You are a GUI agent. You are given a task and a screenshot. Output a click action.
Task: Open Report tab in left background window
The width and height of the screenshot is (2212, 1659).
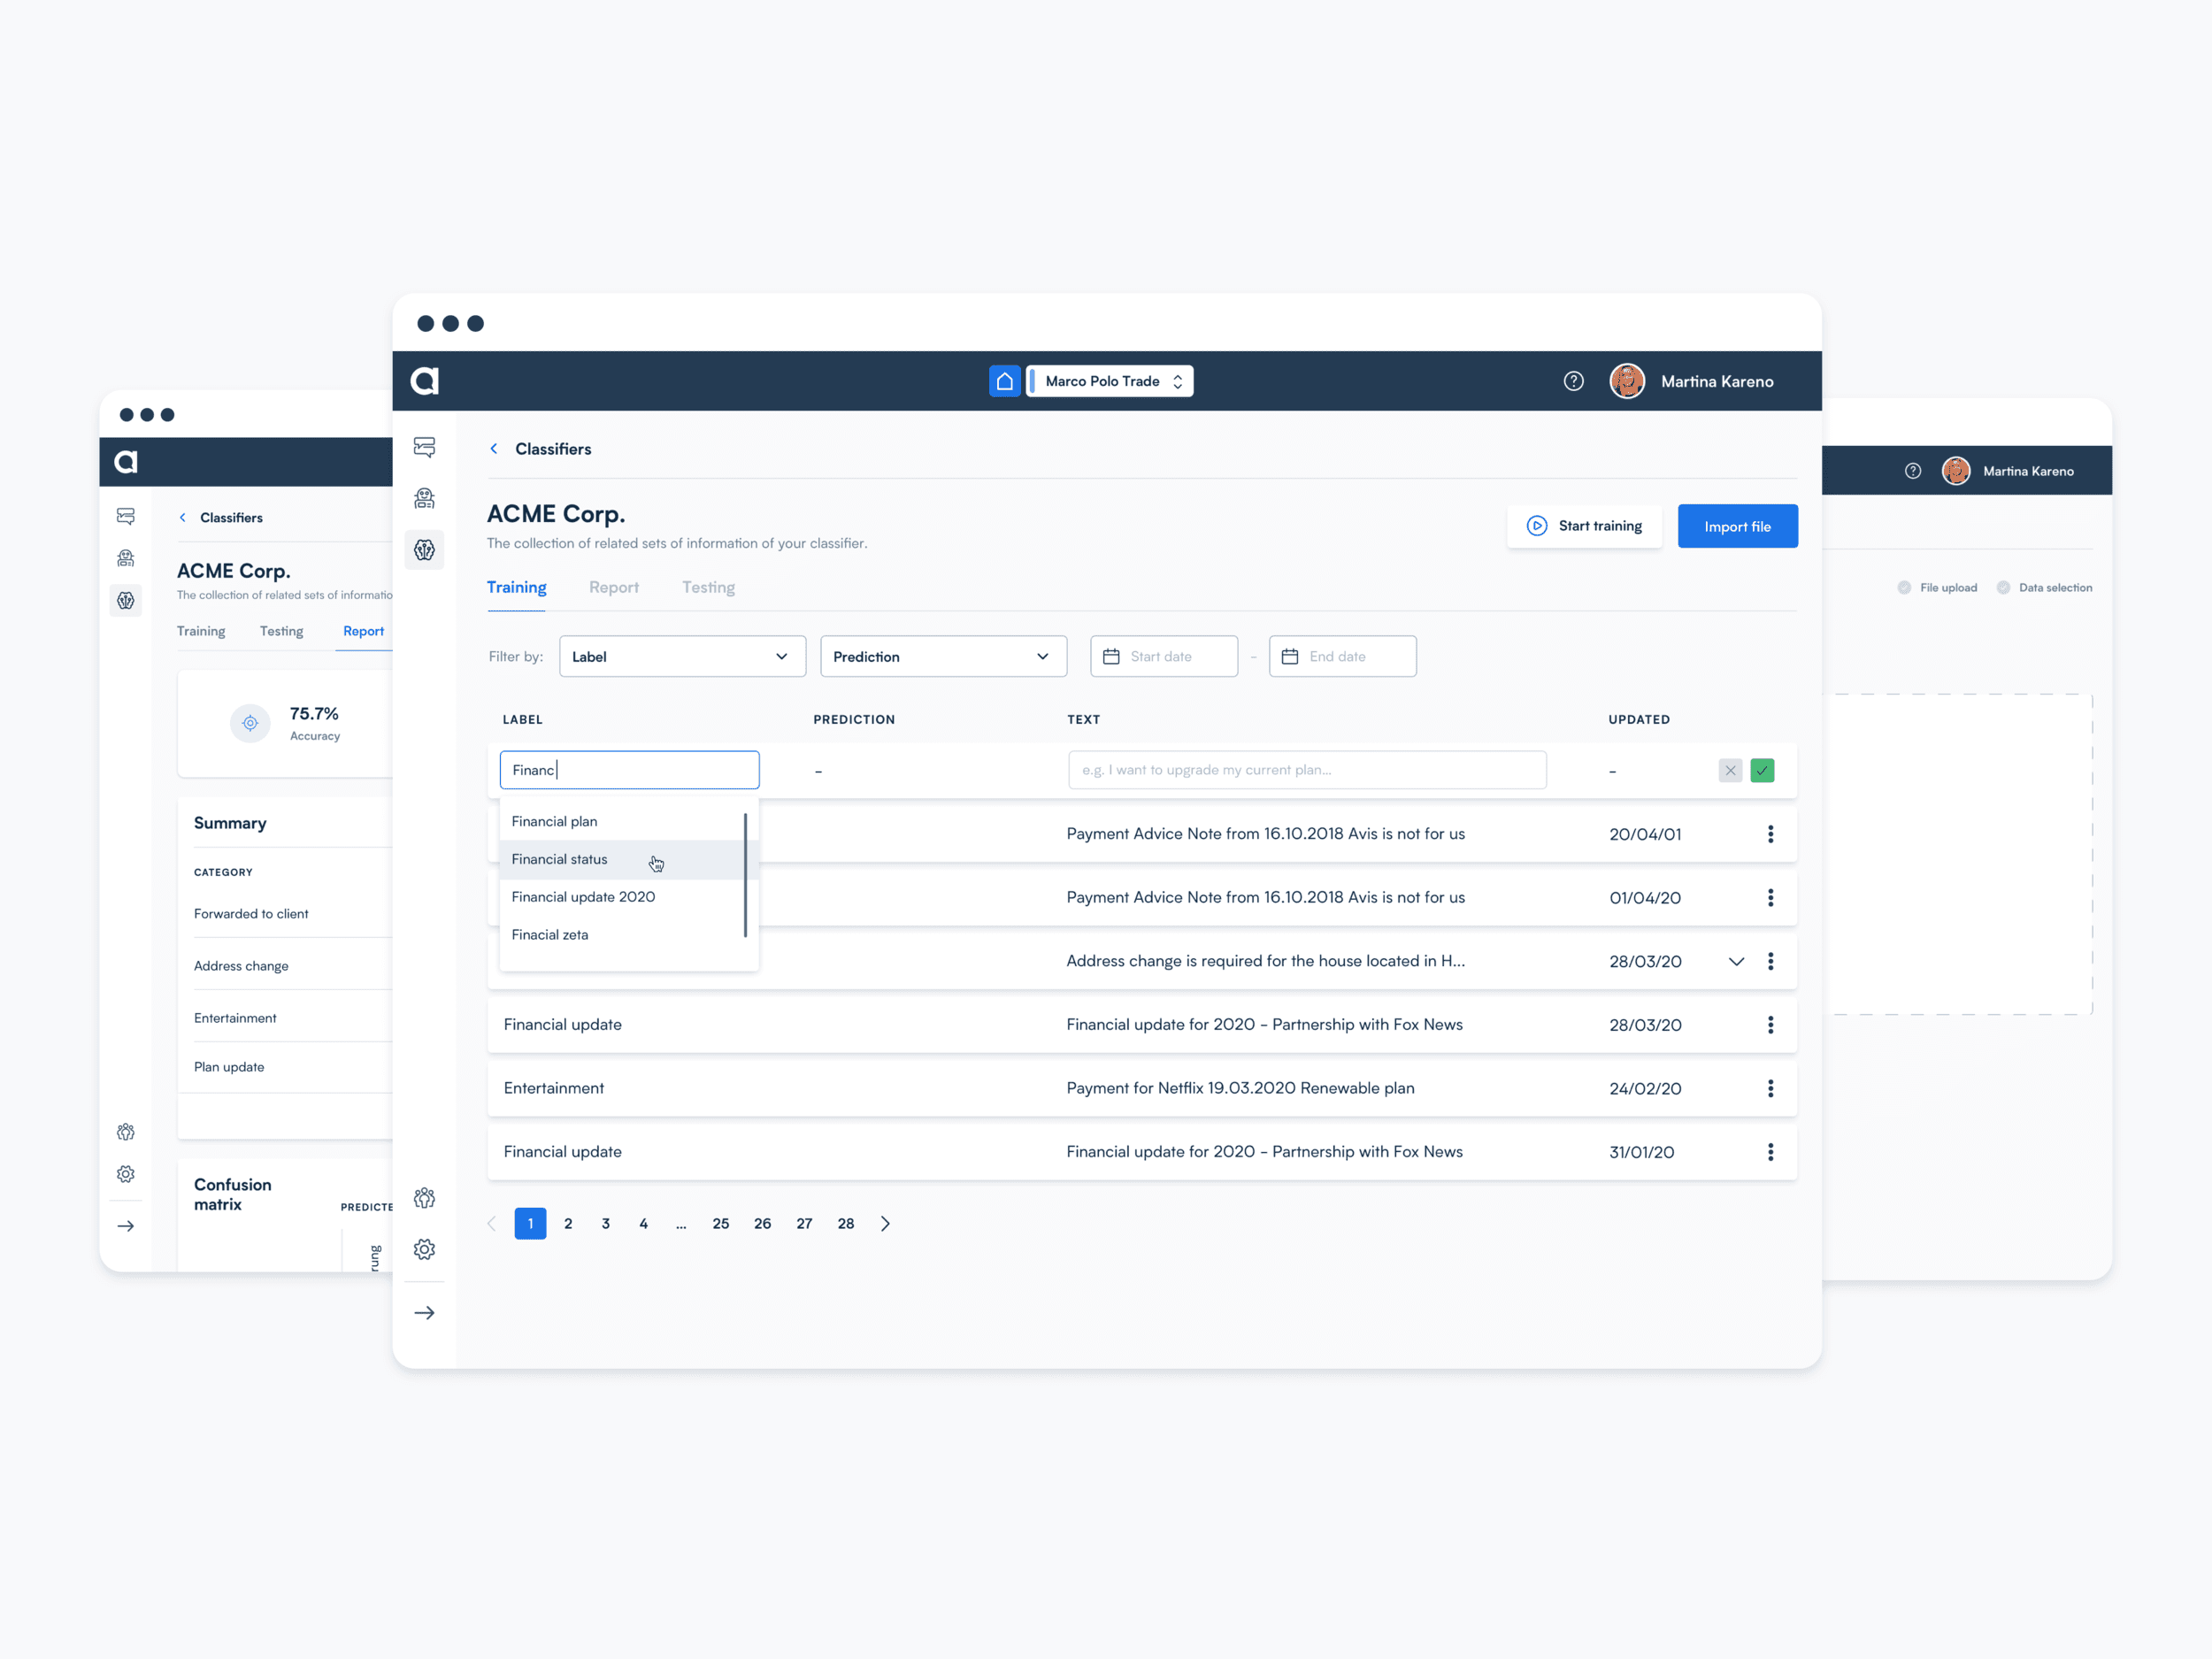tap(363, 631)
